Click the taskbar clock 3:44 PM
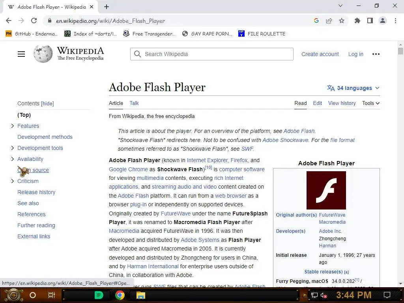This screenshot has height=303, width=404. click(353, 295)
